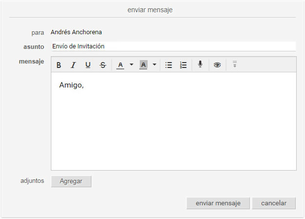The height and width of the screenshot is (219, 305).
Task: Toggle italic text formatting
Action: (73, 65)
